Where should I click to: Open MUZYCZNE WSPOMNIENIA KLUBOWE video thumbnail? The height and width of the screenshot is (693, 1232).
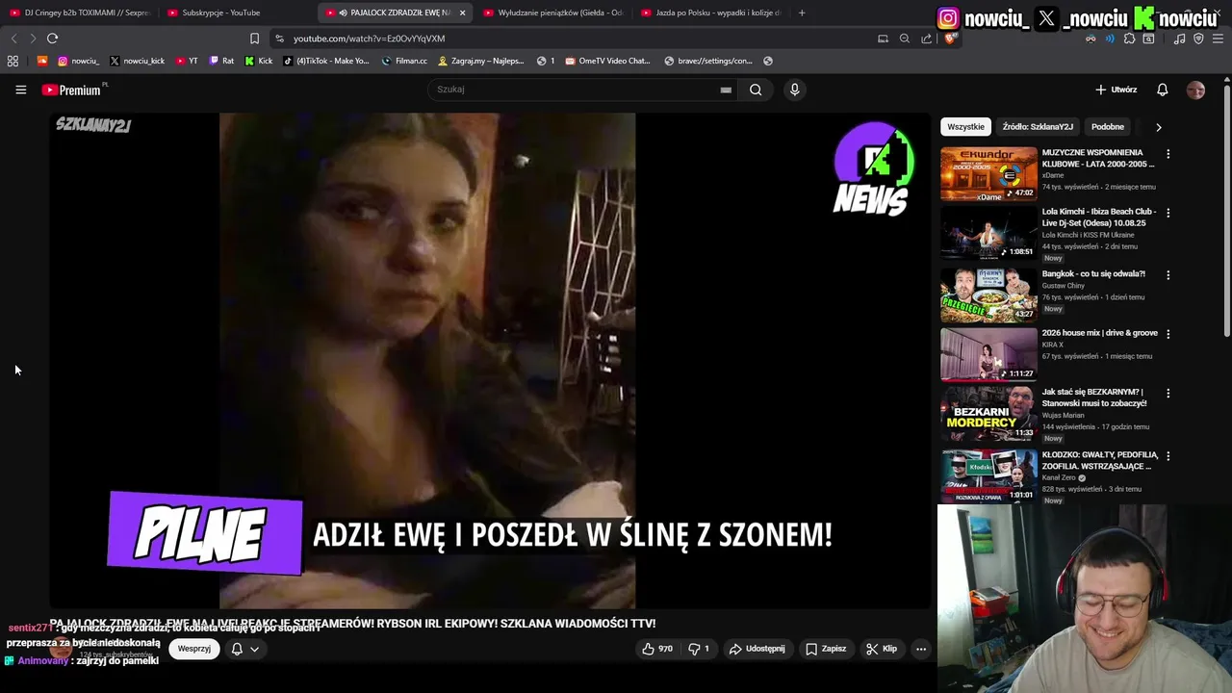(988, 173)
